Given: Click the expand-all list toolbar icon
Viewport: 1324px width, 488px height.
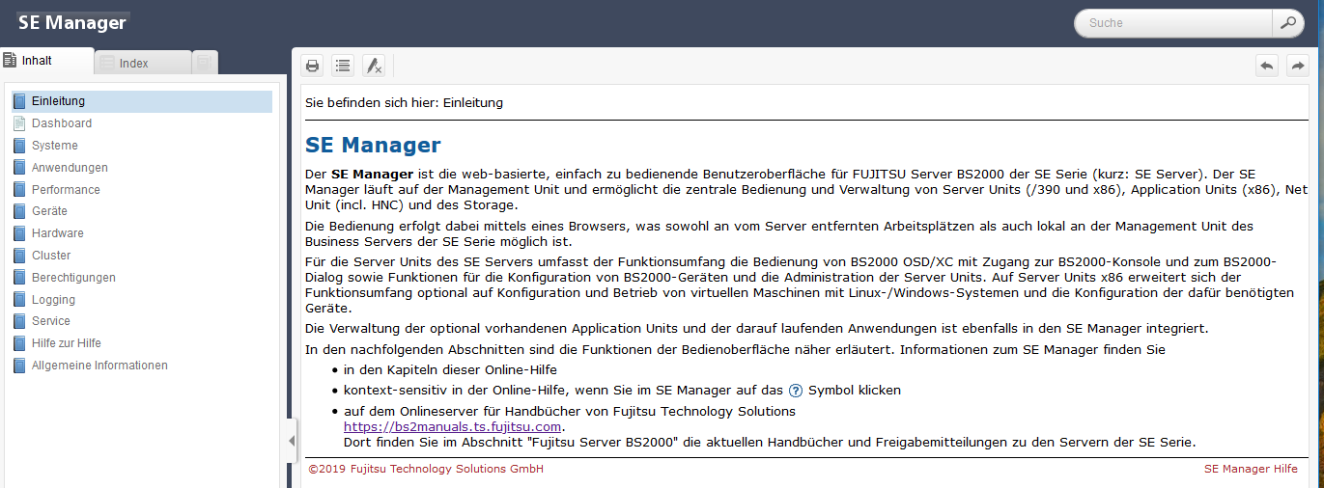Looking at the screenshot, I should pyautogui.click(x=342, y=66).
